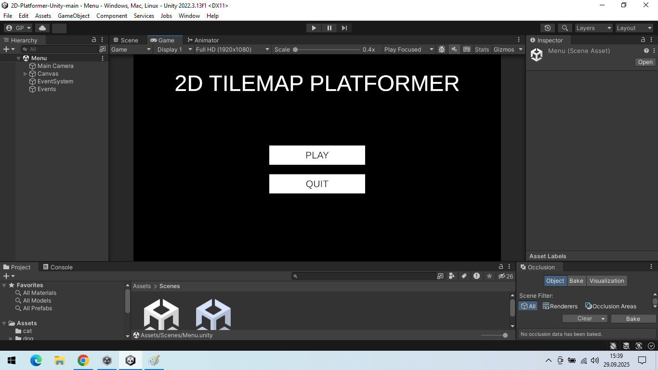Image resolution: width=658 pixels, height=370 pixels.
Task: Open the Full HD (1920x1080) resolution dropdown
Action: [233, 49]
